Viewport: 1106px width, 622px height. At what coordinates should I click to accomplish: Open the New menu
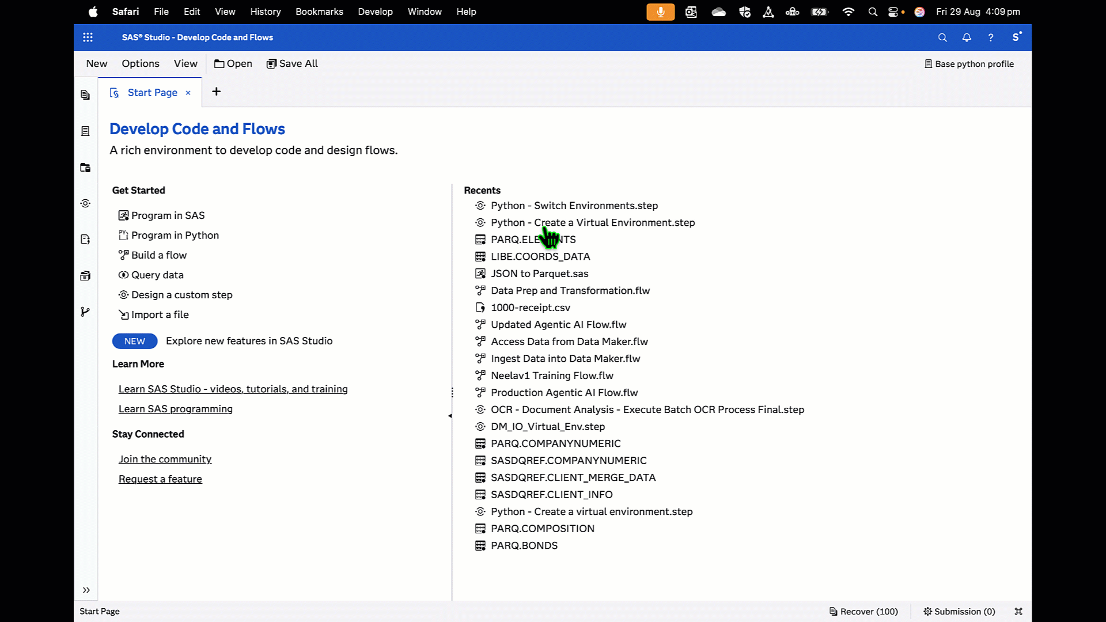97,63
